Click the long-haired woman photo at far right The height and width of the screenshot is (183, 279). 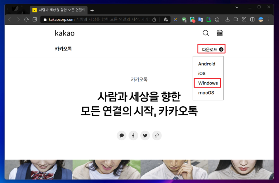(241, 169)
